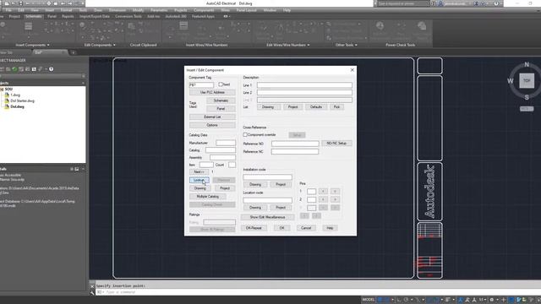Check the fixed tag checkbox
The image size is (541, 304).
(x=221, y=84)
